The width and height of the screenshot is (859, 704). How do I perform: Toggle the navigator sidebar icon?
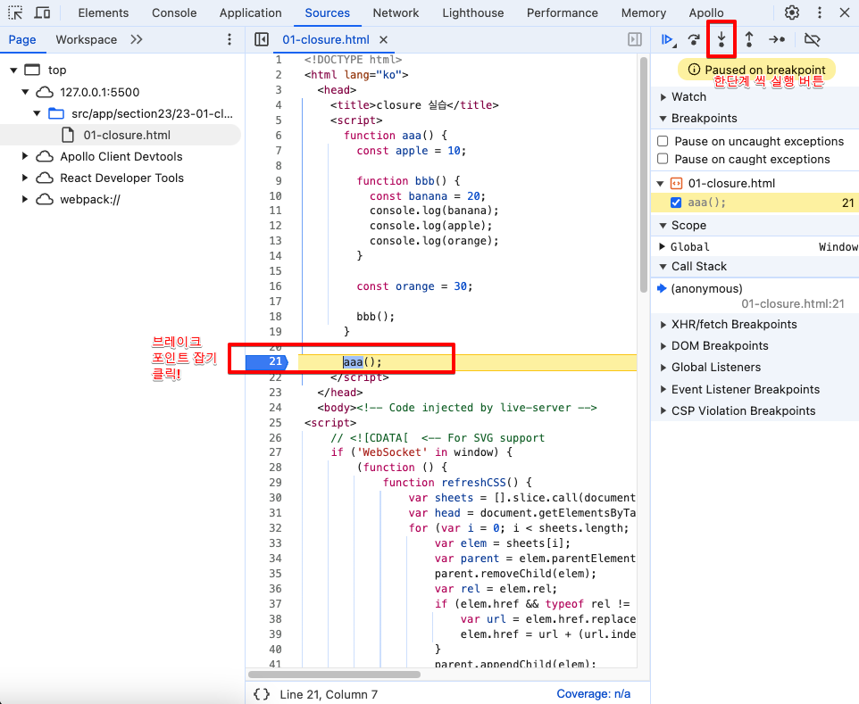point(262,39)
